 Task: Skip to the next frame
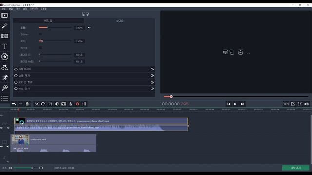(x=242, y=104)
